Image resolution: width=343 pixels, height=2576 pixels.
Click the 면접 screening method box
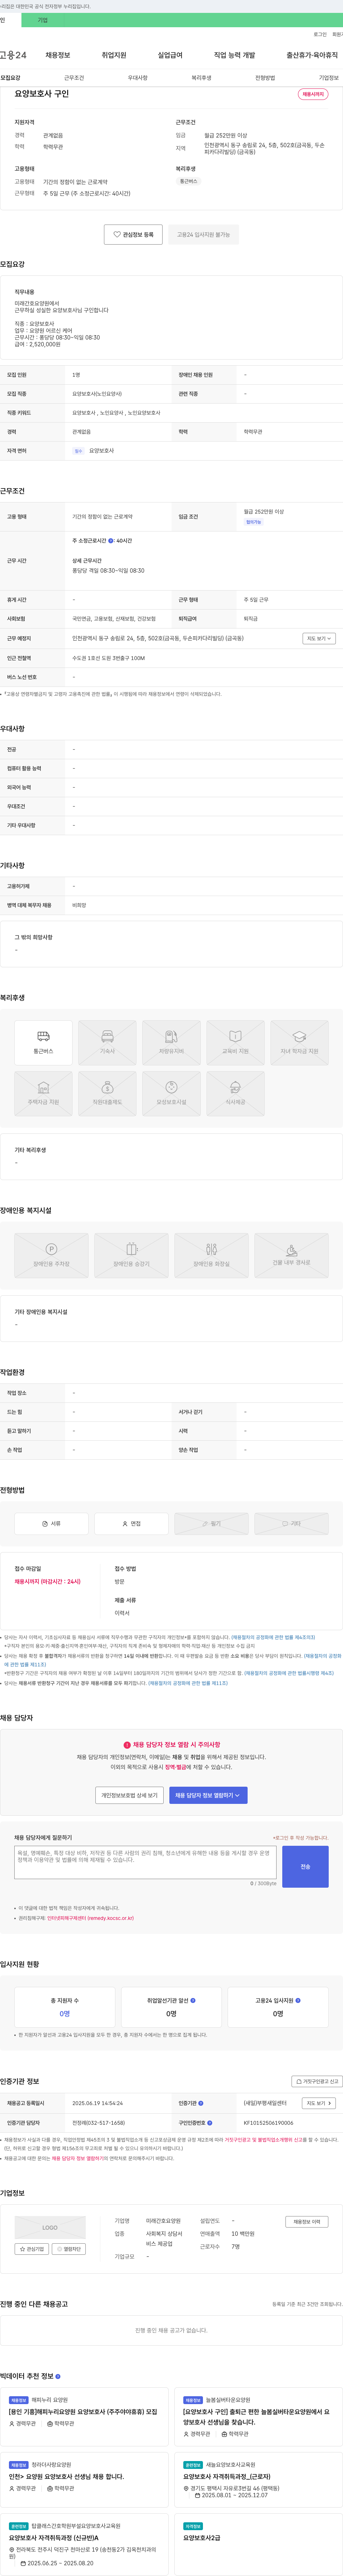[x=131, y=1523]
